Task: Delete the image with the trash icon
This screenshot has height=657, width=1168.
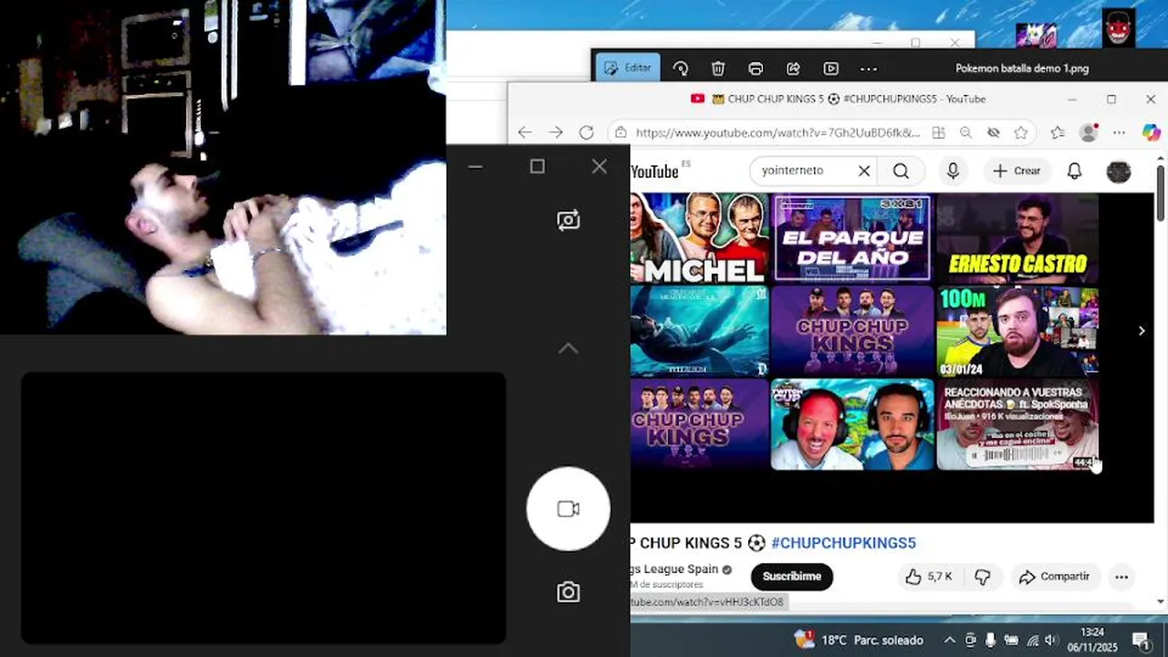Action: coord(718,68)
